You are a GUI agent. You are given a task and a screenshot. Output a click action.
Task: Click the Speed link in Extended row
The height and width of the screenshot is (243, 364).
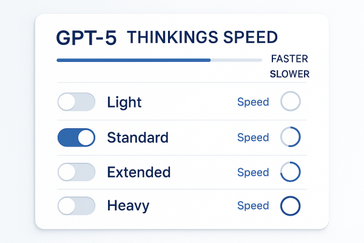pos(253,172)
